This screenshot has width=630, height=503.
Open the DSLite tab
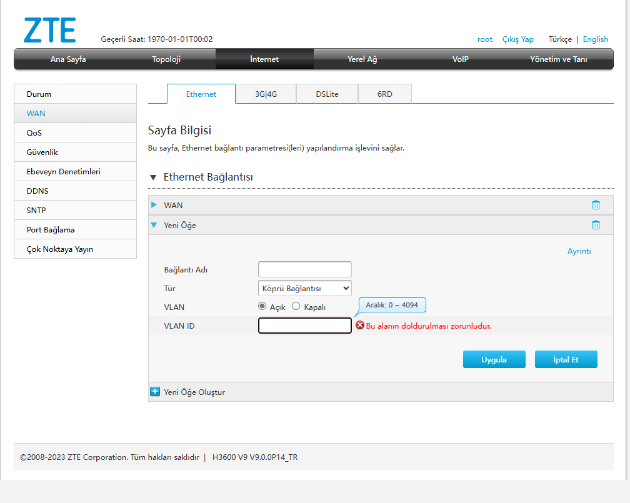pyautogui.click(x=327, y=94)
